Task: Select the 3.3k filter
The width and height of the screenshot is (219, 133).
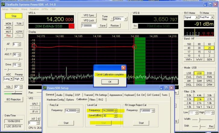Action: point(189,99)
